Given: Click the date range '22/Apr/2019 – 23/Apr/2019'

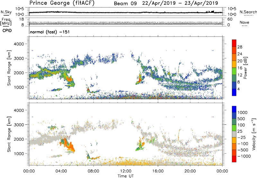Looking at the screenshot, I should tap(180, 3).
